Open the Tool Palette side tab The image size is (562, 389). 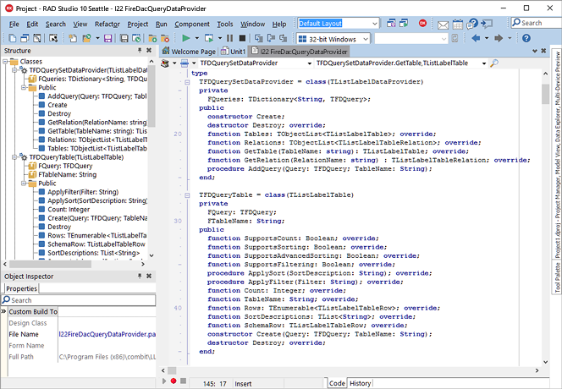point(557,277)
